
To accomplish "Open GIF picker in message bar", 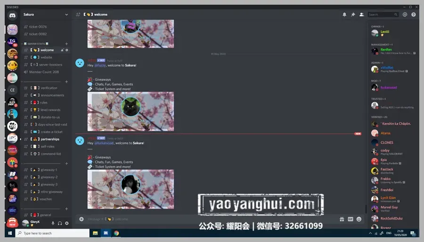I will pos(351,219).
